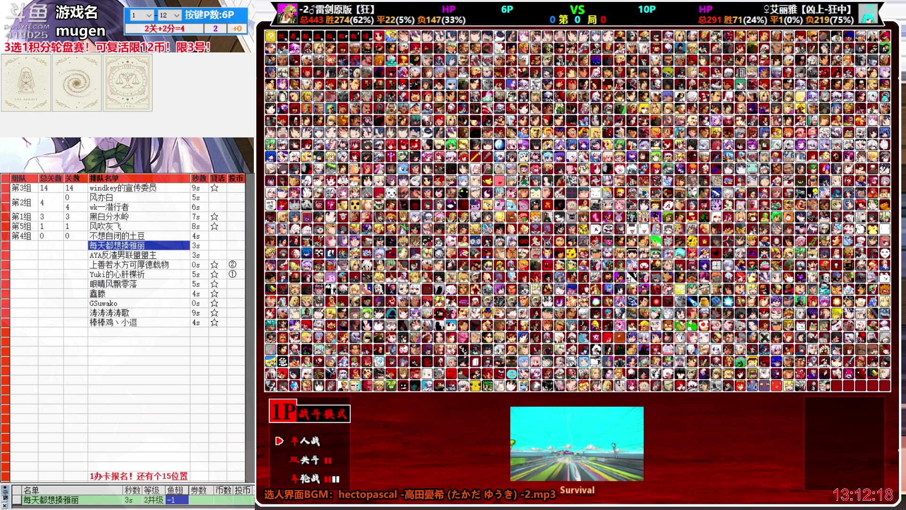Open the third tarot card with scales (Libra)
The height and width of the screenshot is (510, 906).
127,83
